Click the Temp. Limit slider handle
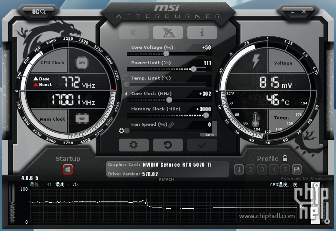This screenshot has height=231, width=336. pos(127,85)
